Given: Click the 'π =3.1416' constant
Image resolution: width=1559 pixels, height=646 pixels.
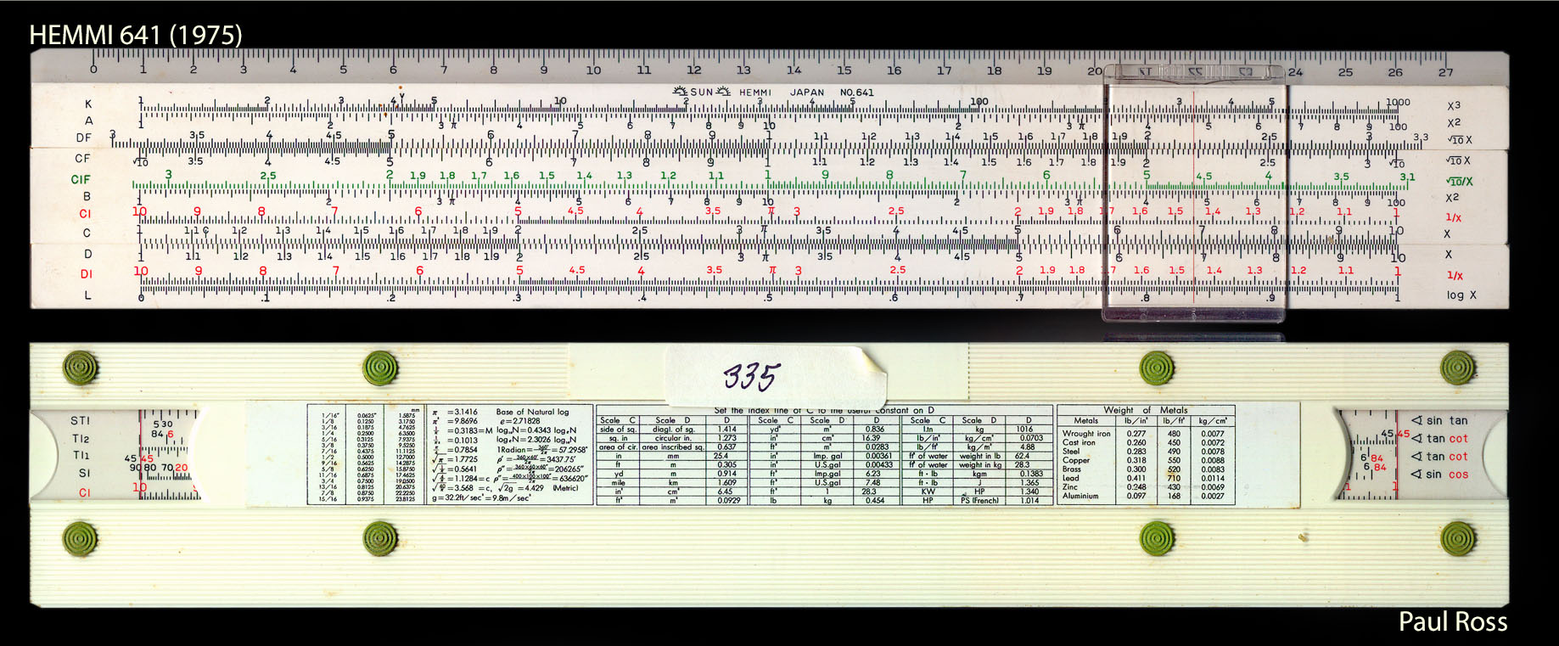Looking at the screenshot, I should point(455,412).
